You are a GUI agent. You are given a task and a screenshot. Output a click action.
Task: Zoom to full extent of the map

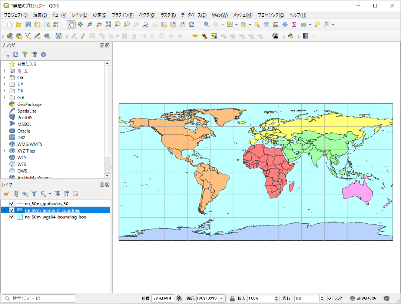108,24
